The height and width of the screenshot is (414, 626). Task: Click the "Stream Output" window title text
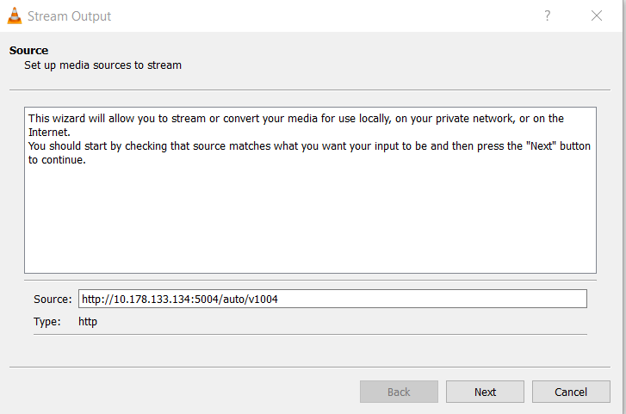tap(70, 16)
